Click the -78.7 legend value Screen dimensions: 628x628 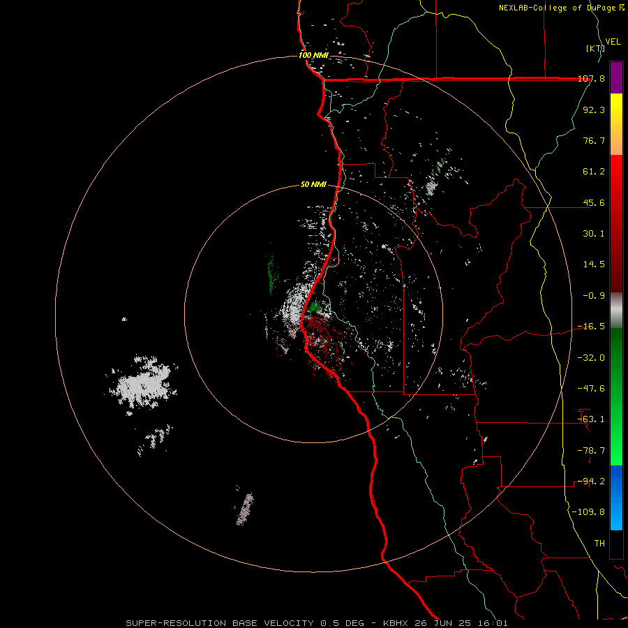591,451
